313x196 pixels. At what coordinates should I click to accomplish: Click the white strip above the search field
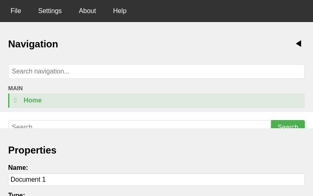pos(156,116)
